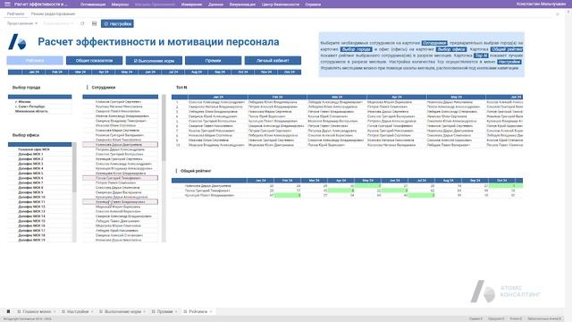The height and width of the screenshot is (322, 572).
Task: Select Dec 24 on the month scale under navigation
Action: (290, 72)
